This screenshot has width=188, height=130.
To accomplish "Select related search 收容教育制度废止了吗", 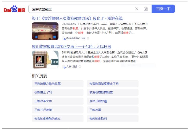I will [113, 84].
